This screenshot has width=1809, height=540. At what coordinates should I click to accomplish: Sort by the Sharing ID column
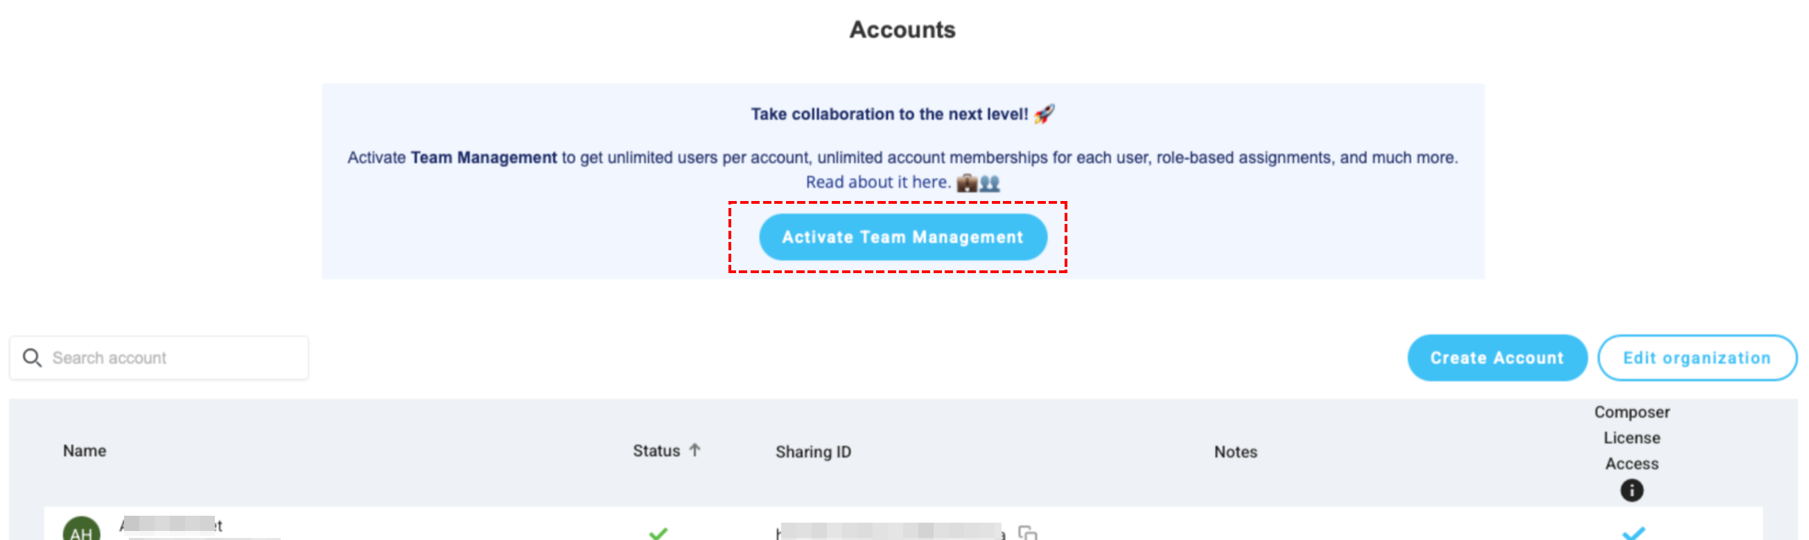(813, 451)
